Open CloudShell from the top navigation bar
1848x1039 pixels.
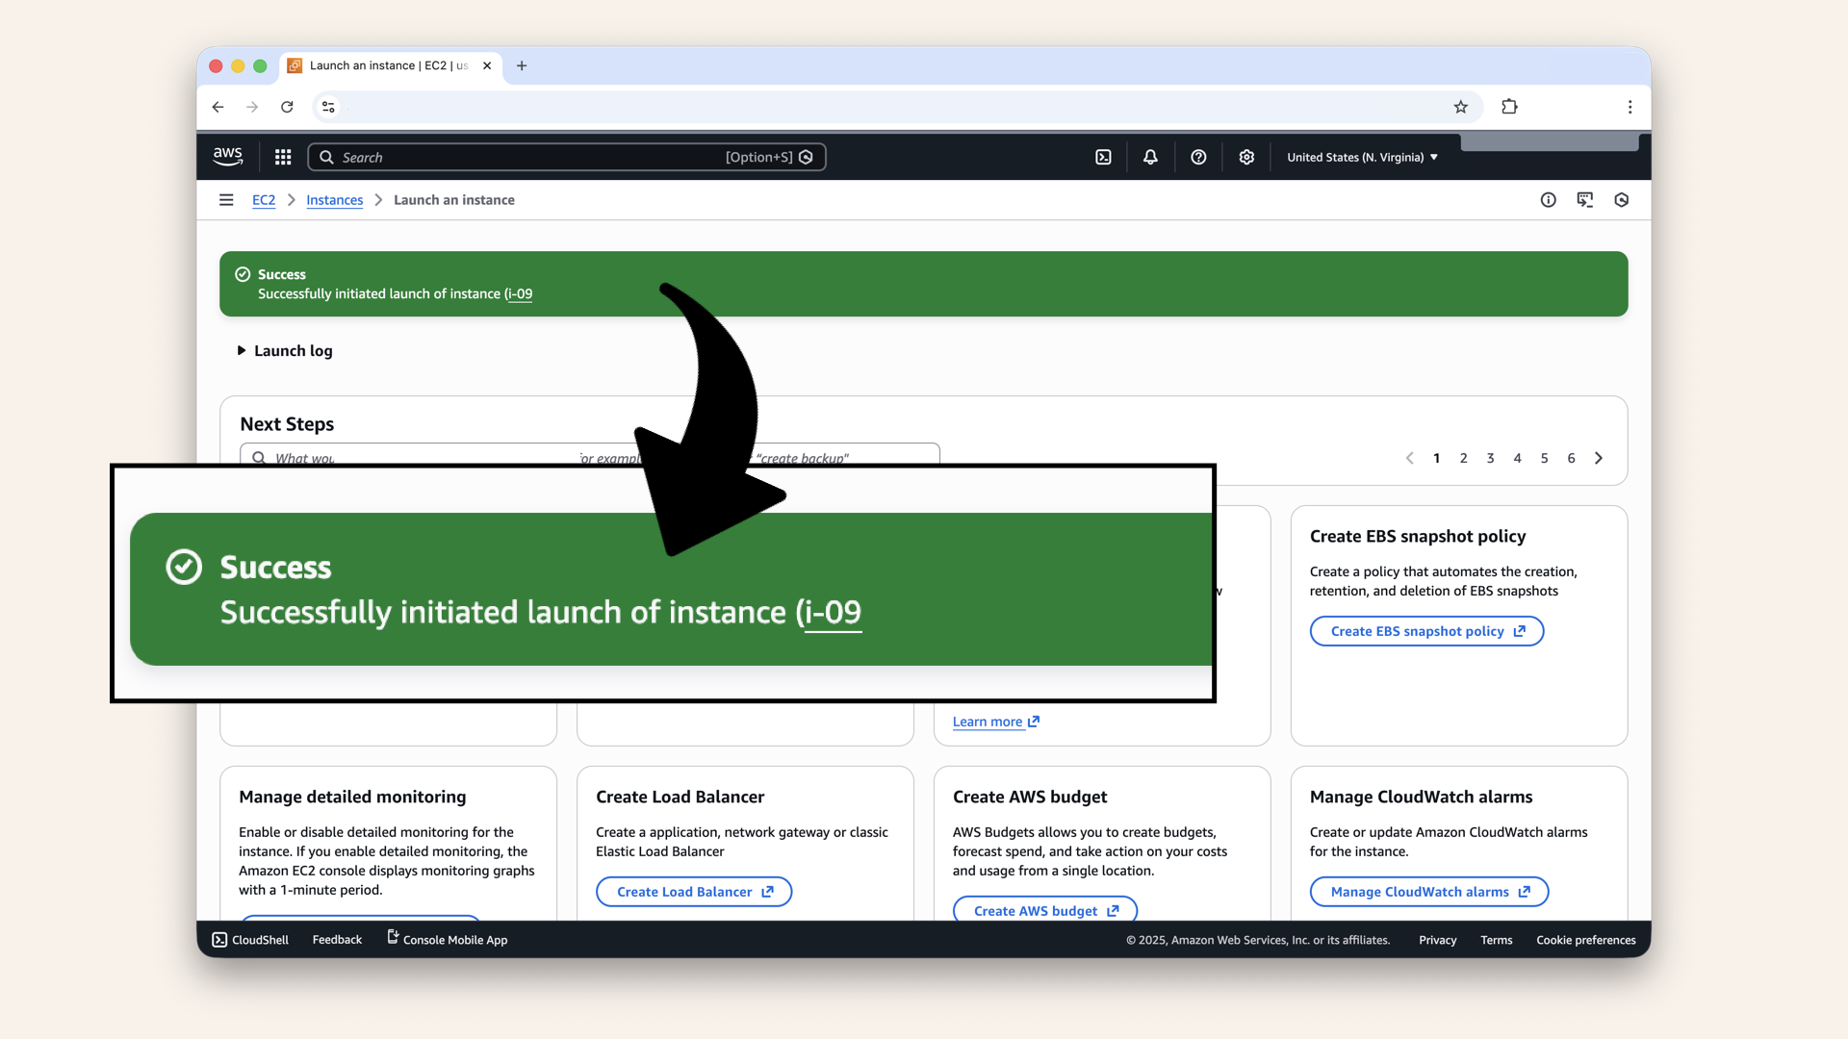coord(1104,156)
